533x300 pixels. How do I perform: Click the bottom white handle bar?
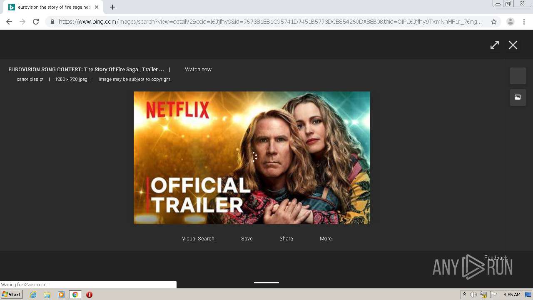pyautogui.click(x=266, y=282)
